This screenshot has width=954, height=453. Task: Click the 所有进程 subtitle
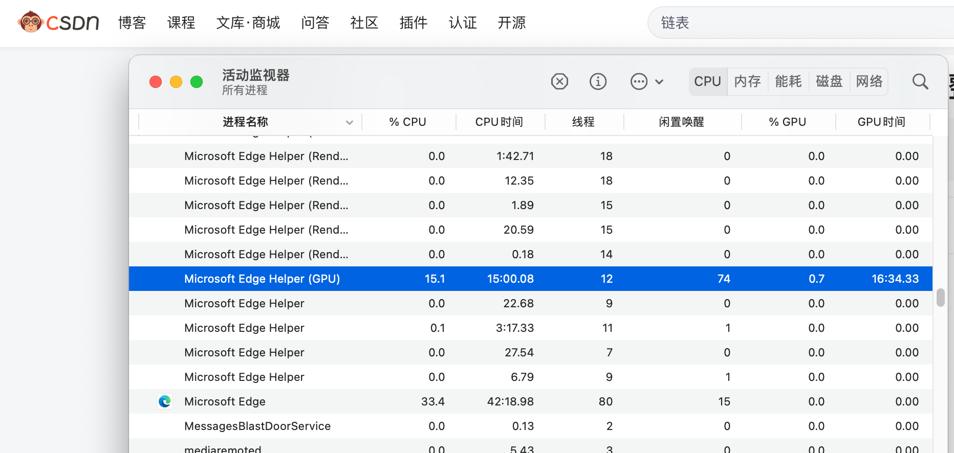click(245, 90)
